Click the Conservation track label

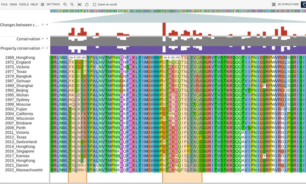(x=28, y=39)
